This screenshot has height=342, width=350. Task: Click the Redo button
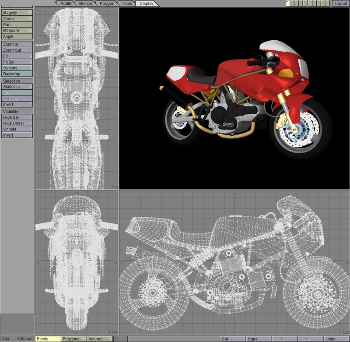pyautogui.click(x=311, y=339)
